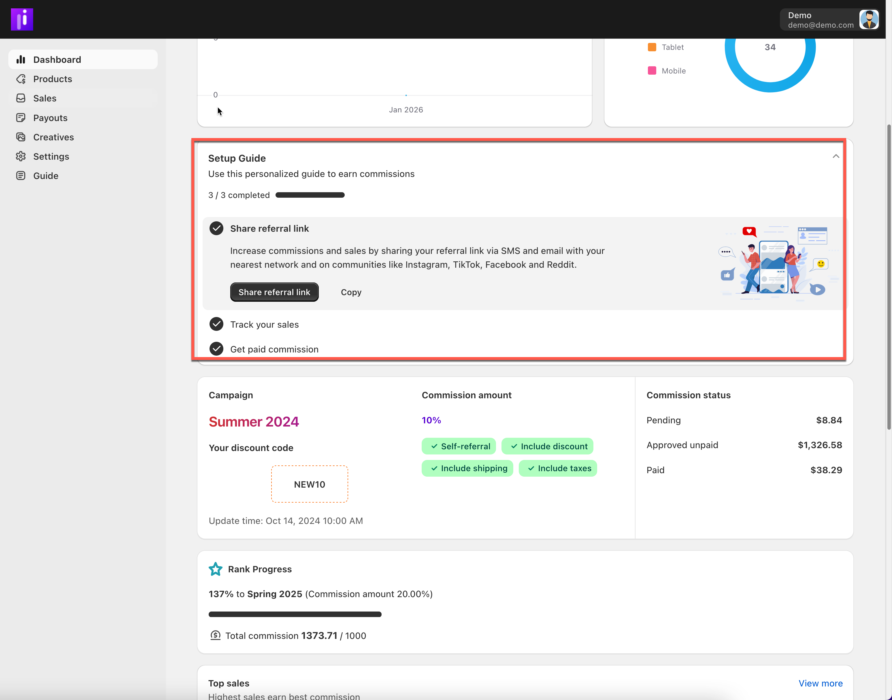The width and height of the screenshot is (892, 700).
Task: Click the NEW10 discount code box
Action: click(x=309, y=484)
